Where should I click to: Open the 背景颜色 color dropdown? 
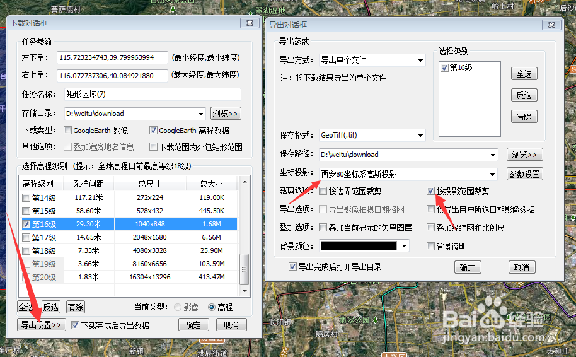pos(404,245)
